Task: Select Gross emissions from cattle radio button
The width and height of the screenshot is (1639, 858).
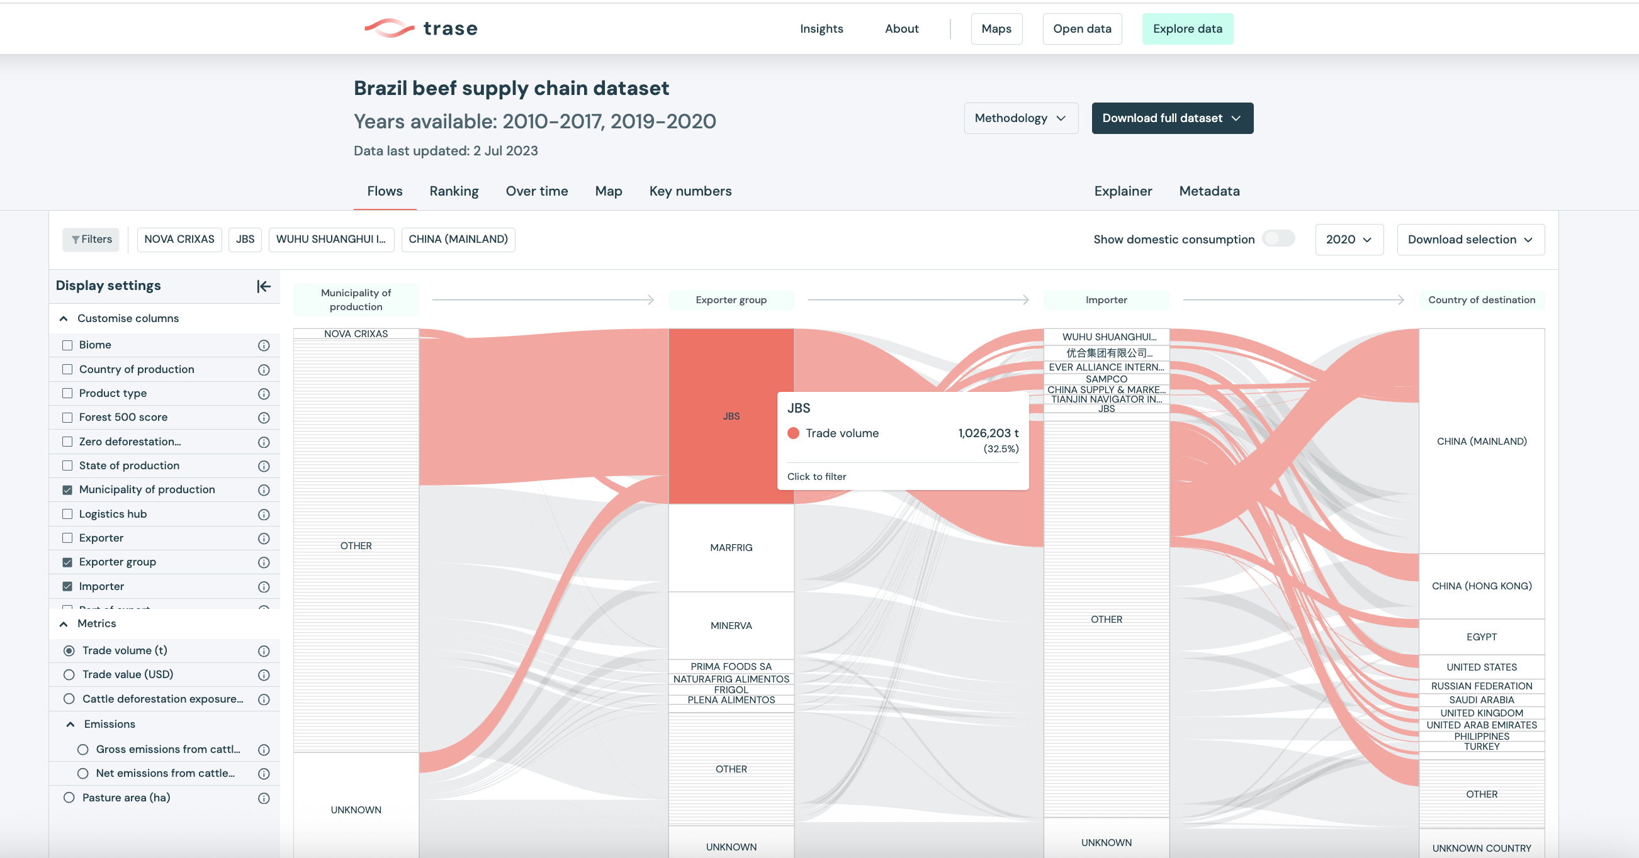Action: [x=82, y=749]
